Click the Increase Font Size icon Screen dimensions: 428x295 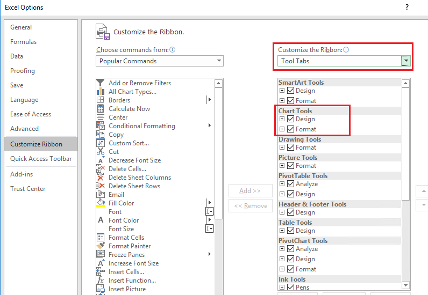101,263
